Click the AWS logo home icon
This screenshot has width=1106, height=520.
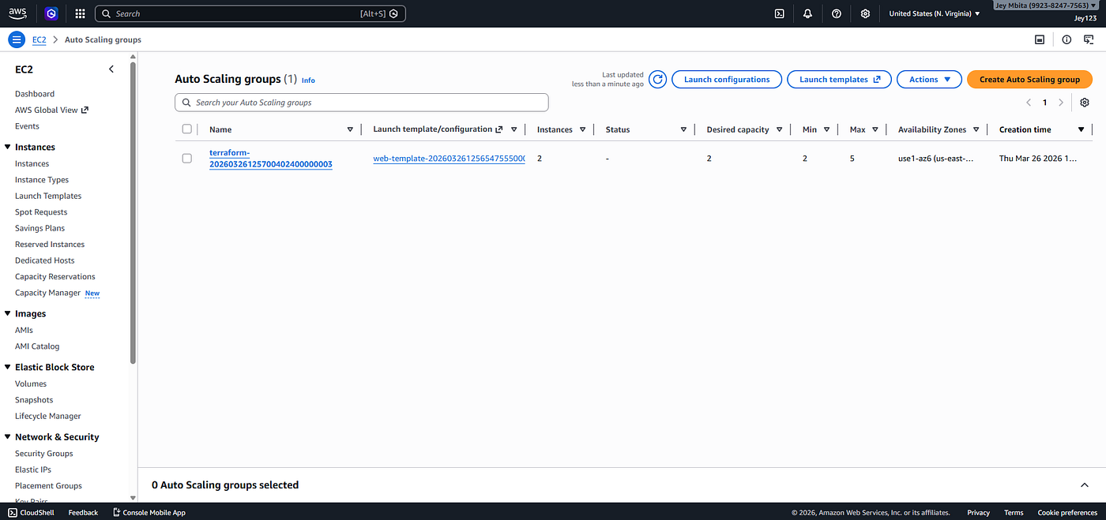tap(17, 13)
